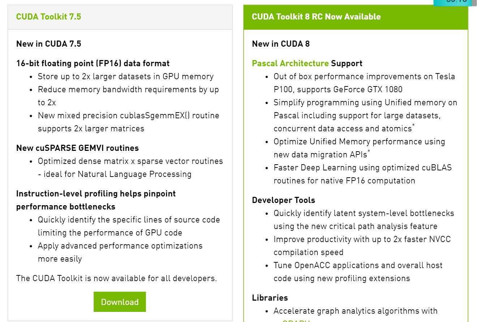Click the green Download button
The width and height of the screenshot is (477, 322).
(120, 302)
